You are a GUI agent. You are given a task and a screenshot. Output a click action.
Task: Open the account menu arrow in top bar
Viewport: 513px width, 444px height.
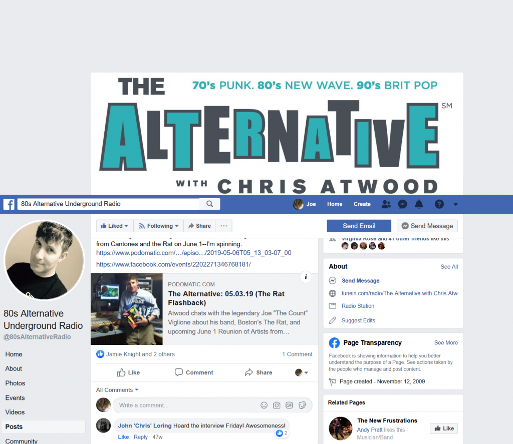tap(455, 204)
